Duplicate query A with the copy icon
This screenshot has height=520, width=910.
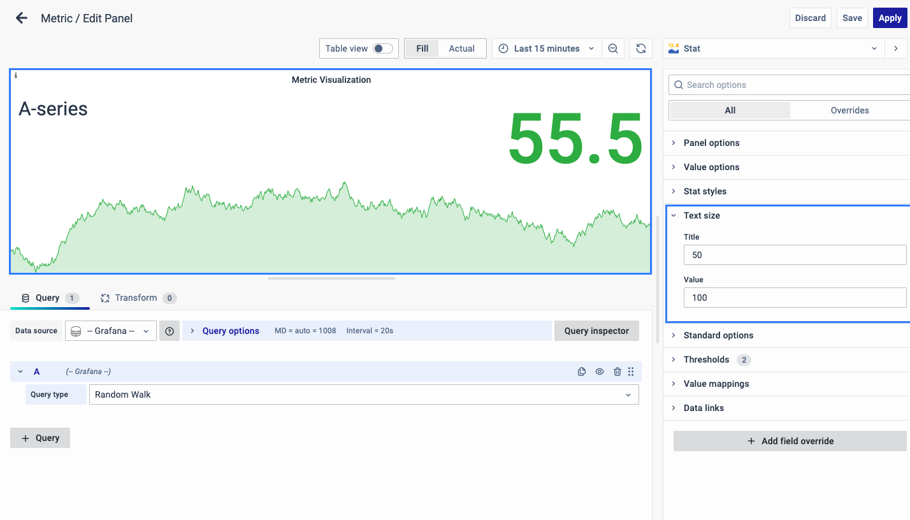[582, 372]
